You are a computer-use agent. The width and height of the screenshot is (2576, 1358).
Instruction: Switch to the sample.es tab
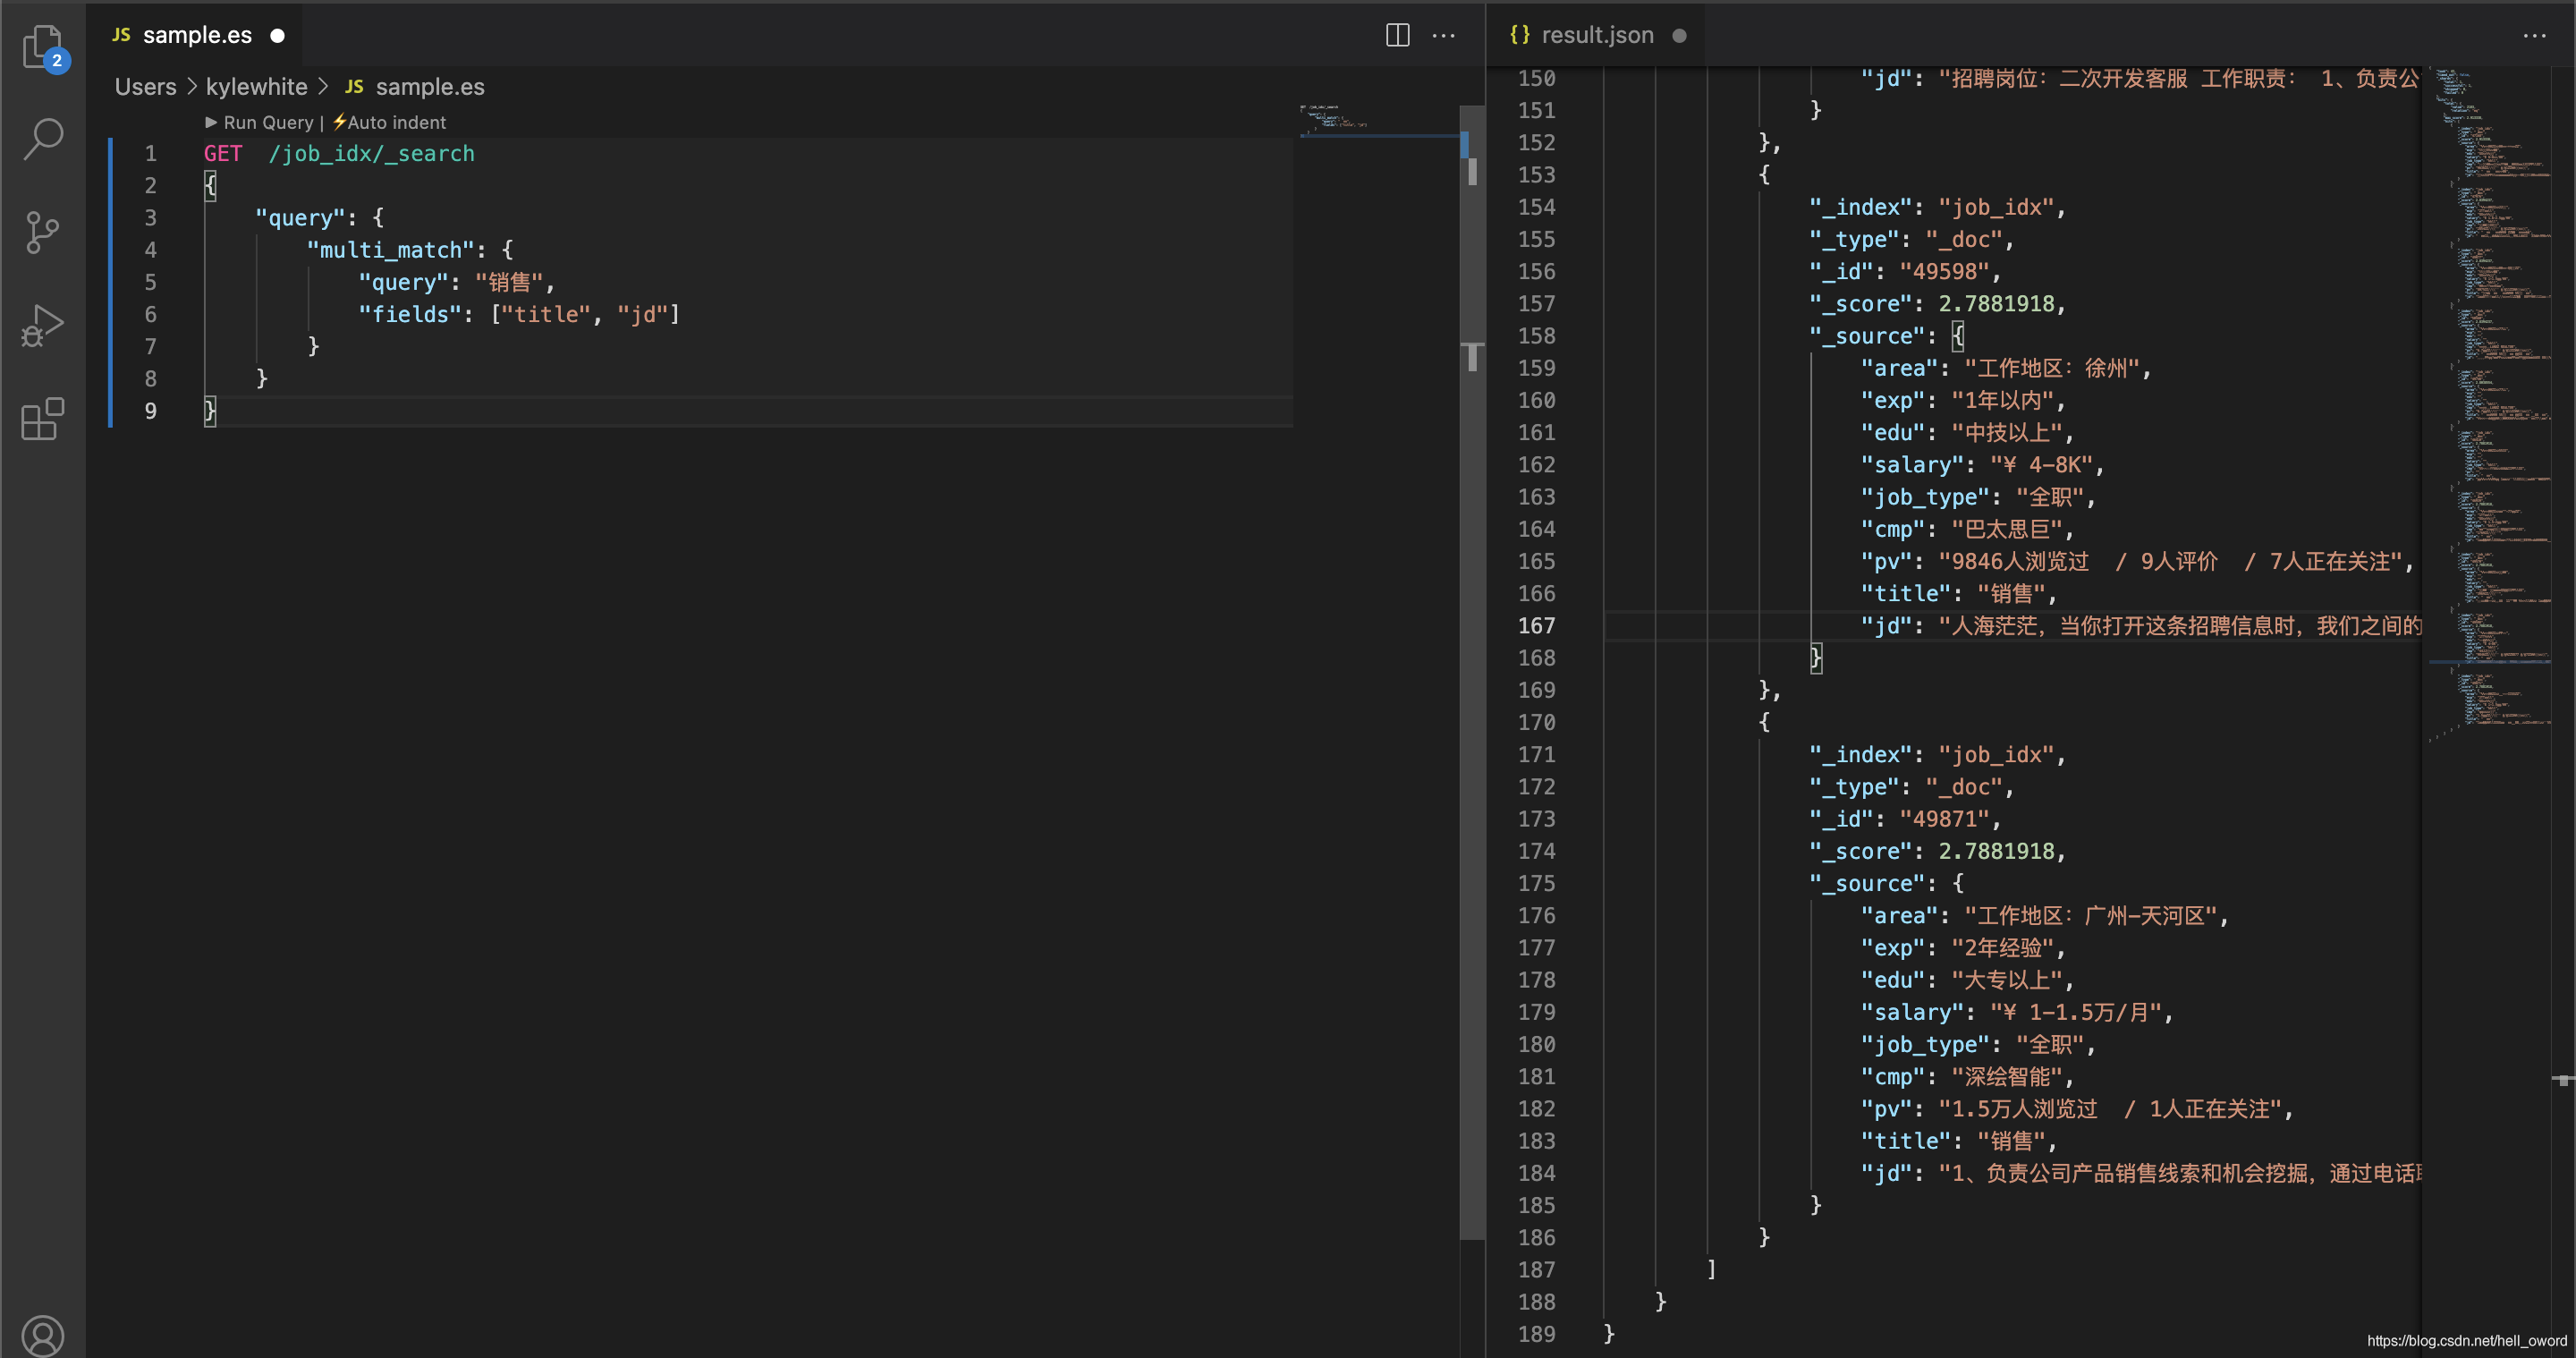[x=197, y=35]
